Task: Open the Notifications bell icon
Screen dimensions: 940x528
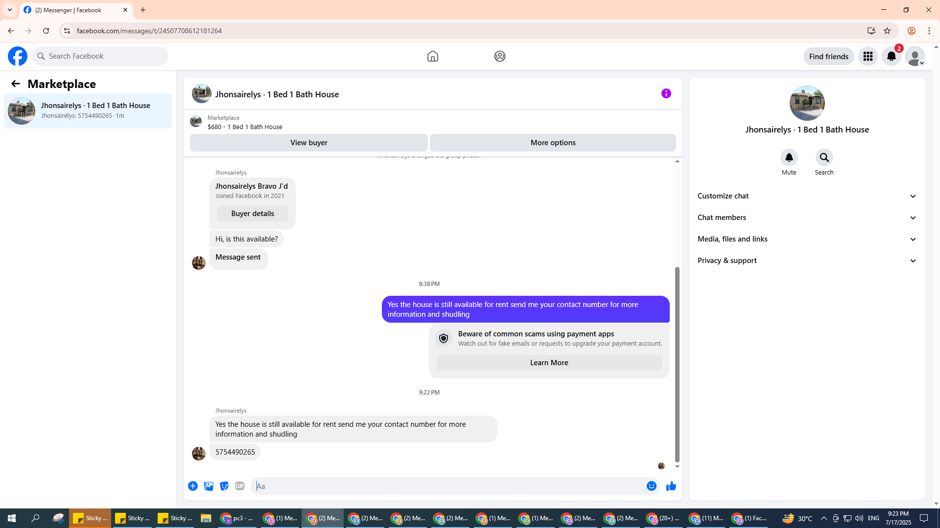Action: (x=891, y=56)
